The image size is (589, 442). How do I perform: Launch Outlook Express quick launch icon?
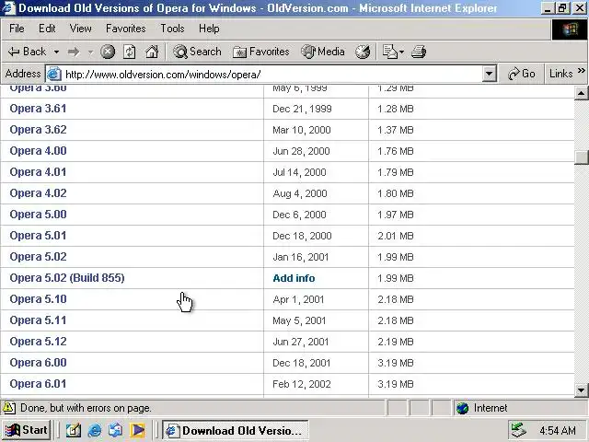click(x=116, y=430)
